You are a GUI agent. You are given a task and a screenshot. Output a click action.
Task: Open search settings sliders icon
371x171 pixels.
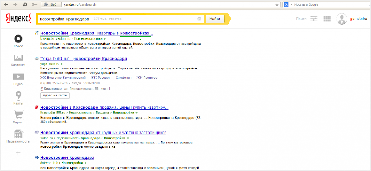(314, 19)
